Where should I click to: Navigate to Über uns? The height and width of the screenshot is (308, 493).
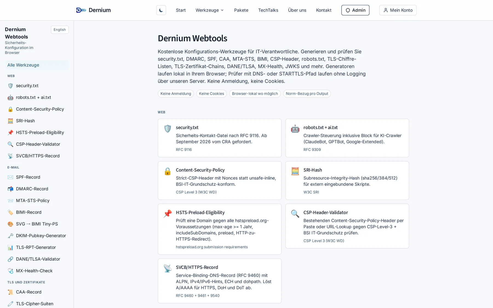click(297, 10)
